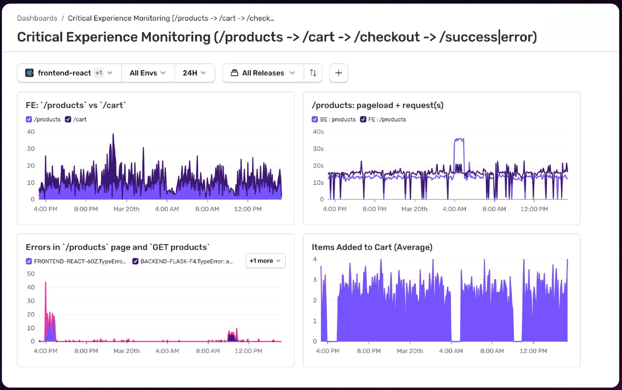622x390 pixels.
Task: Click the dashboard title heading
Action: 277,37
